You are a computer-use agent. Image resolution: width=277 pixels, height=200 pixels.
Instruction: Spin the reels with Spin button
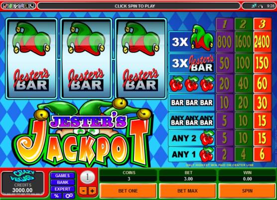(x=247, y=191)
